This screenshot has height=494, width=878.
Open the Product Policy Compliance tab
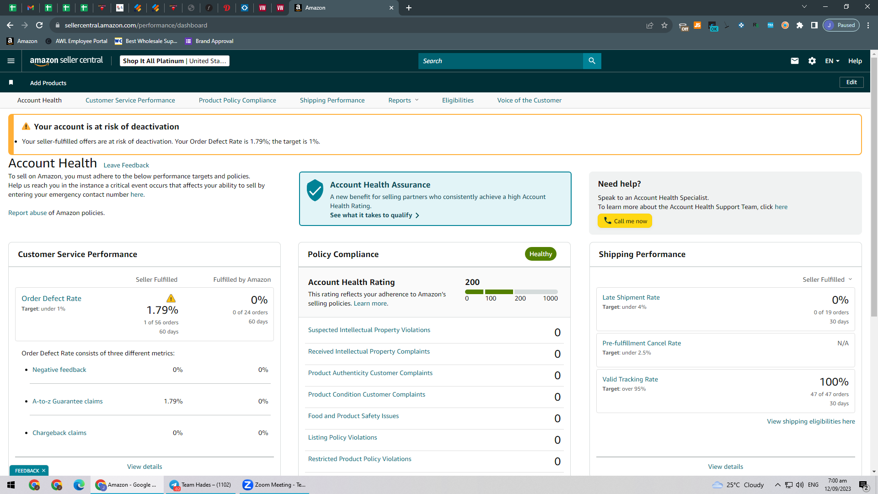(x=237, y=100)
